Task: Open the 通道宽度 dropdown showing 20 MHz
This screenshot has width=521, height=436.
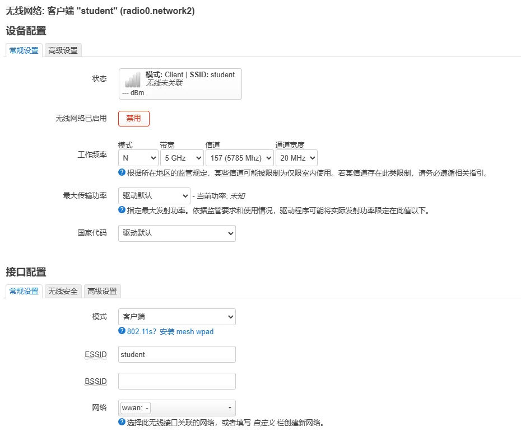Action: coord(296,158)
